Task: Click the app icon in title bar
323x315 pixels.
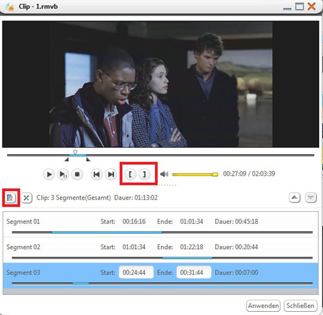Action: (10, 7)
